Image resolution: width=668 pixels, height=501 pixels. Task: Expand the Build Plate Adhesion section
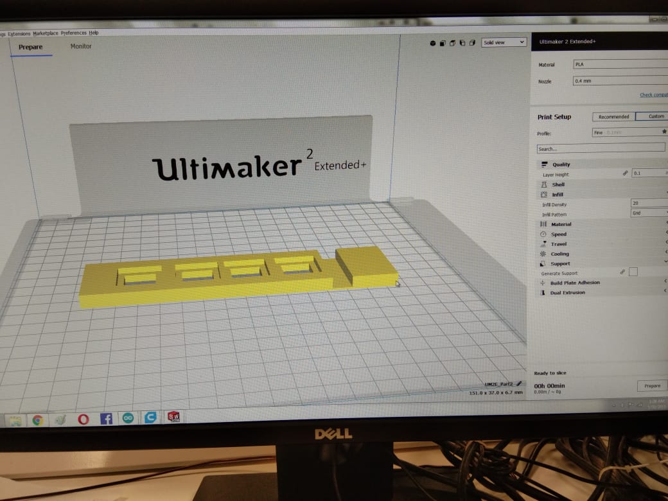pos(602,283)
